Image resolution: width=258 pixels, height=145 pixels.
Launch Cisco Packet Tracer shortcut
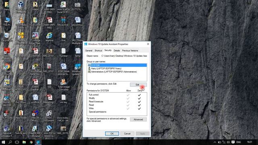tap(35, 69)
